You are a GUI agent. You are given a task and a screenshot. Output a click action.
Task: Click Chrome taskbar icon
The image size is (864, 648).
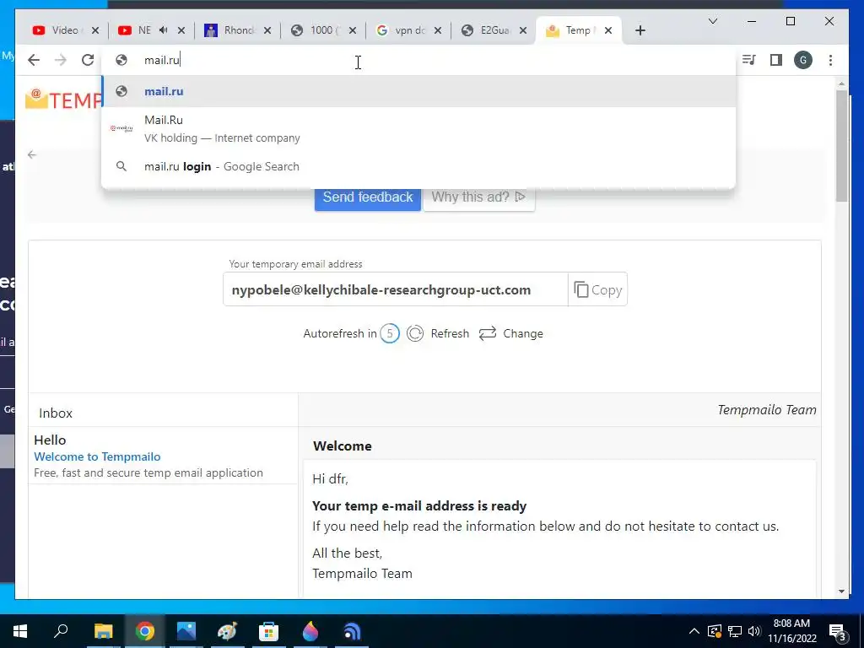145,631
